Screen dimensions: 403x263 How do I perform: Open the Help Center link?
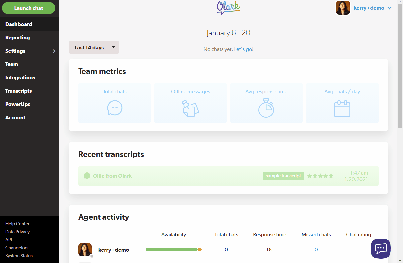(x=17, y=224)
